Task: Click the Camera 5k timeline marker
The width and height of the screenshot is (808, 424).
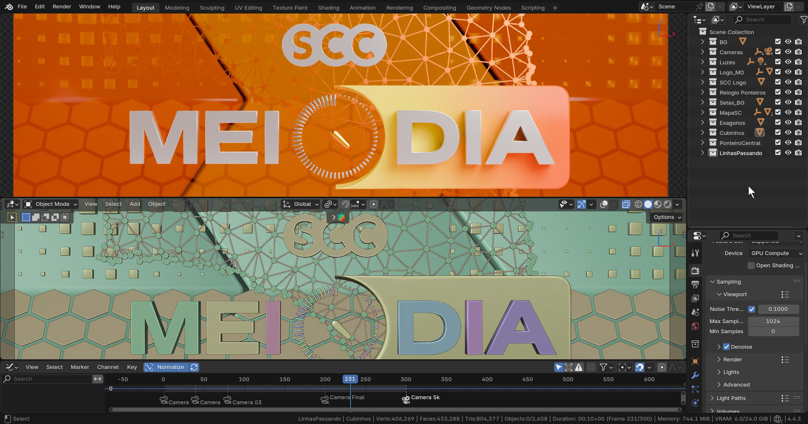Action: coord(406,399)
